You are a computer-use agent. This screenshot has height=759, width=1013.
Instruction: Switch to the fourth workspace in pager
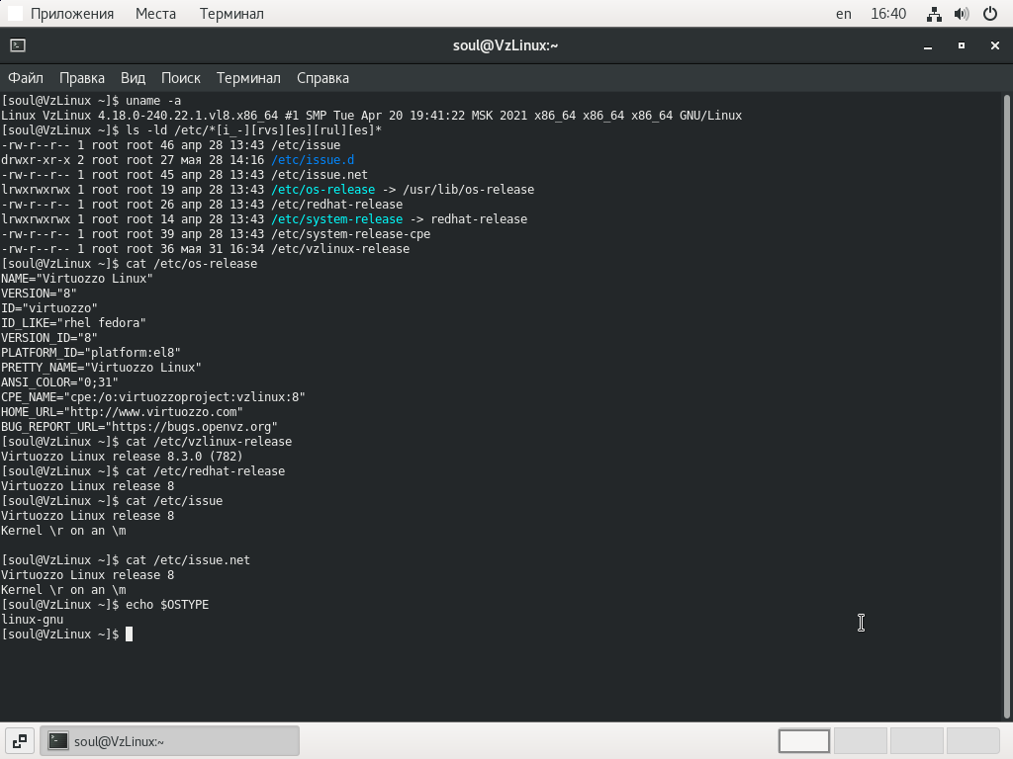pyautogui.click(x=973, y=741)
